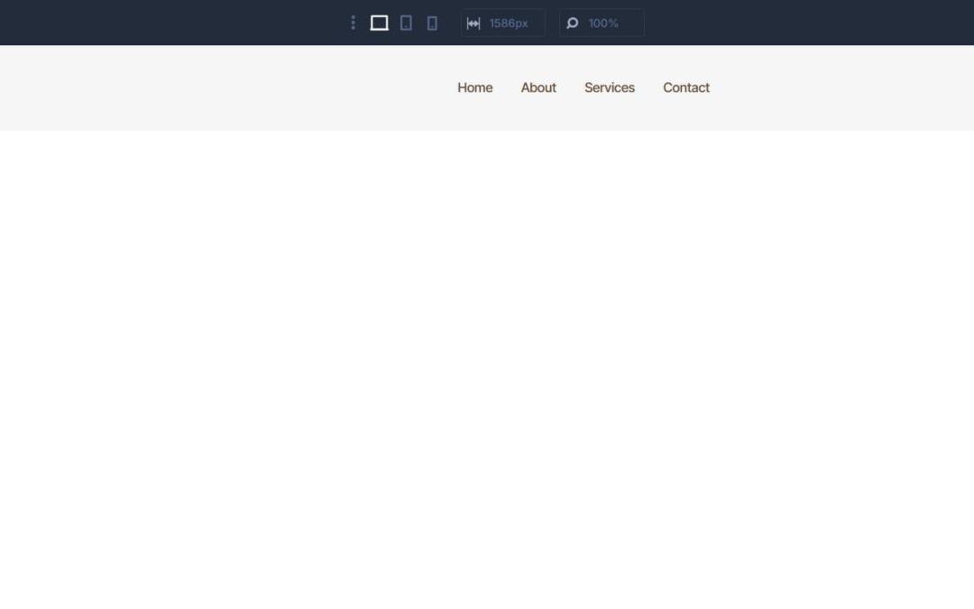Click the Contact link
The width and height of the screenshot is (974, 609).
point(686,88)
